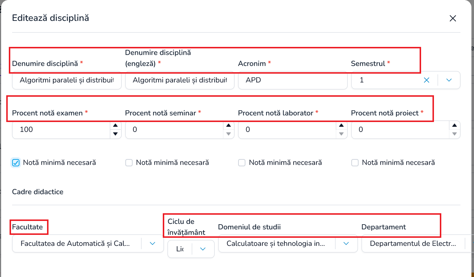Click the Procent notă seminar number field
This screenshot has height=277, width=474.
click(175, 130)
